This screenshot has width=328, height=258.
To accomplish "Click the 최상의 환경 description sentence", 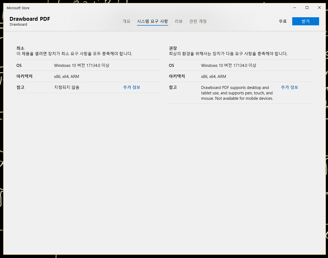I will pos(228,54).
